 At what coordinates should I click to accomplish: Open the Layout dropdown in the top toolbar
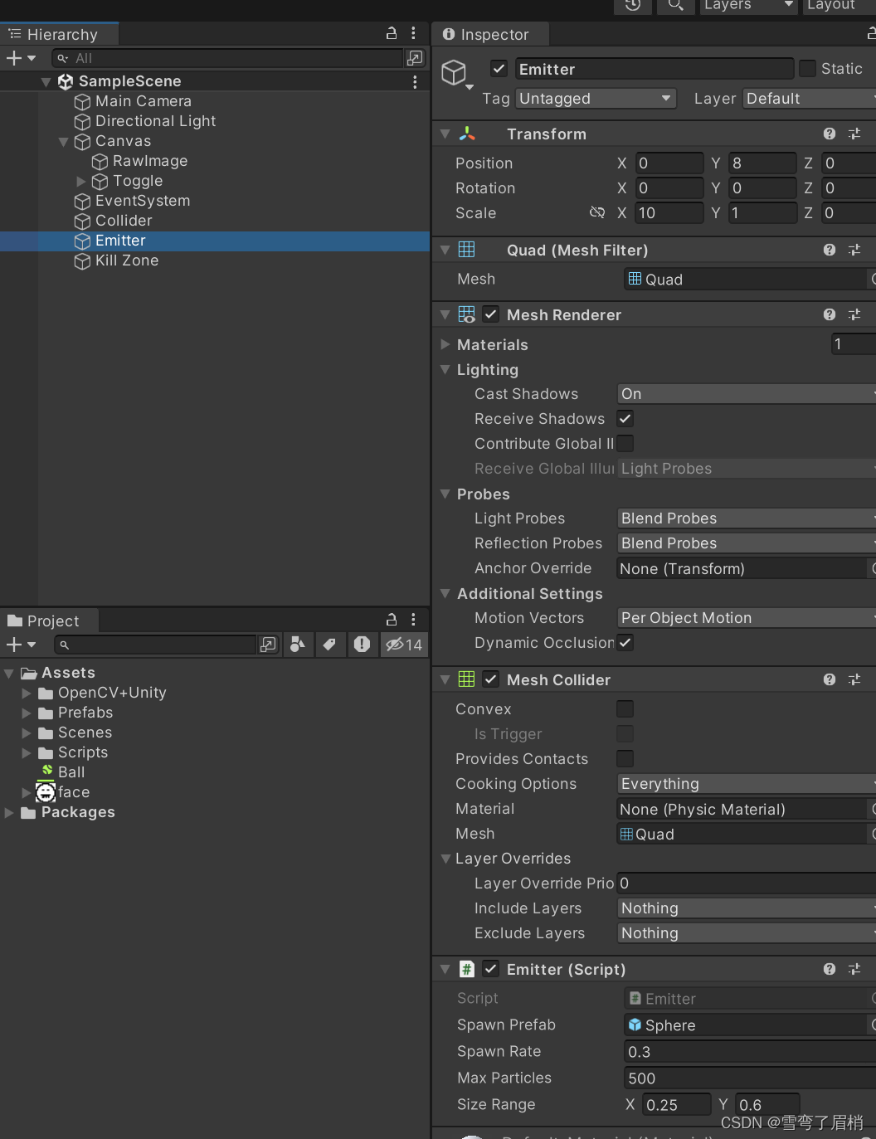coord(839,5)
